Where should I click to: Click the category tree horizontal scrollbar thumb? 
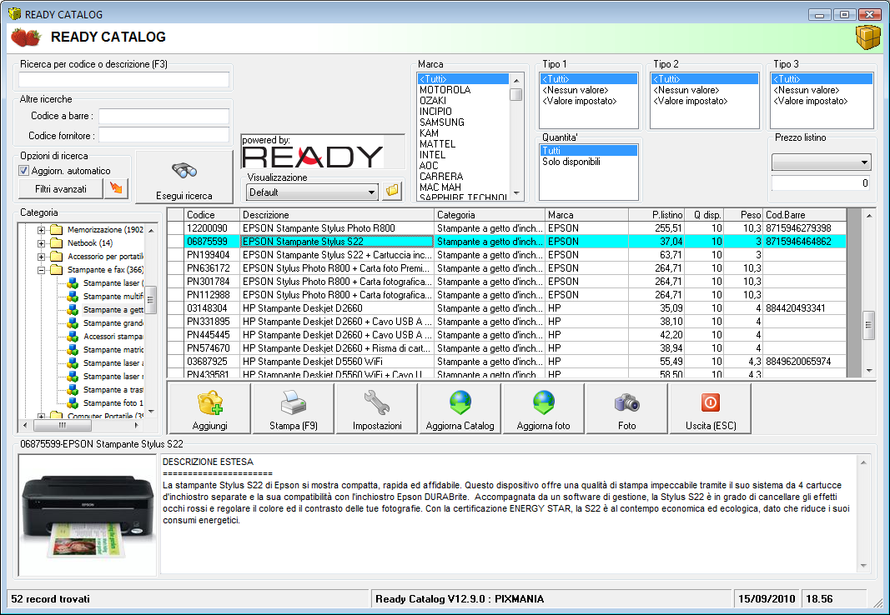click(x=63, y=424)
